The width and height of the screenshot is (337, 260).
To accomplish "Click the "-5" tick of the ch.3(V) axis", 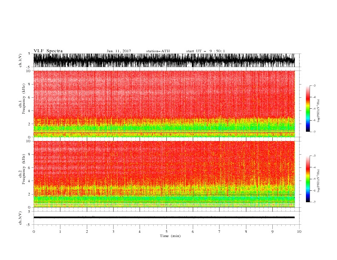I will coord(29,225).
